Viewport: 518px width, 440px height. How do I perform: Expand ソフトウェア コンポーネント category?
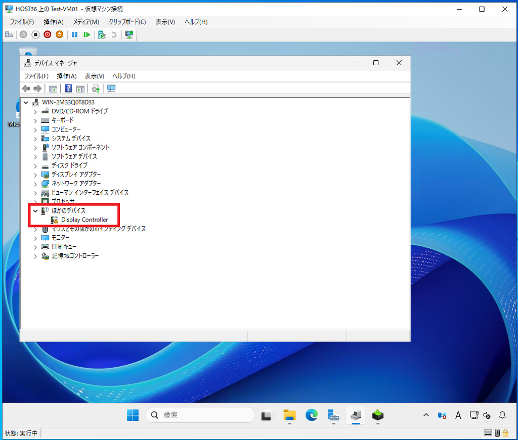[35, 148]
